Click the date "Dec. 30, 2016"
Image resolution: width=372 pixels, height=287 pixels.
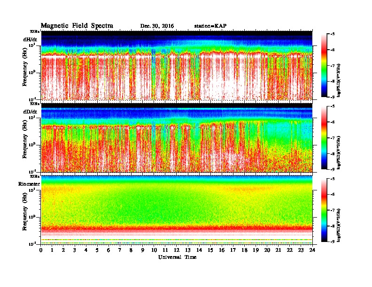tap(157, 26)
